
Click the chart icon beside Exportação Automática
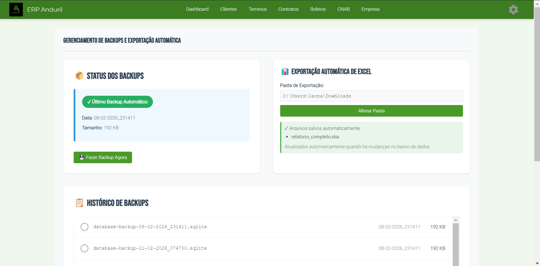pos(285,71)
